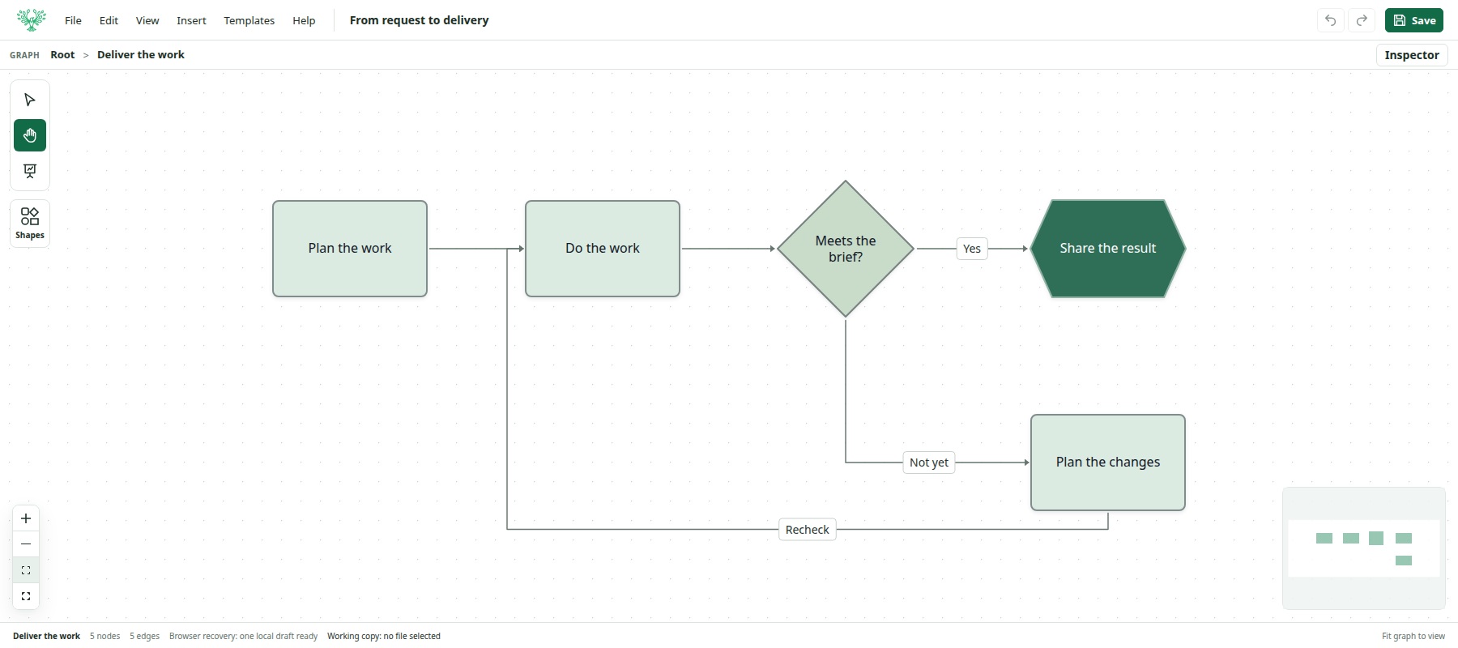Click the 5 nodes status text
This screenshot has height=648, width=1458.
[x=104, y=636]
